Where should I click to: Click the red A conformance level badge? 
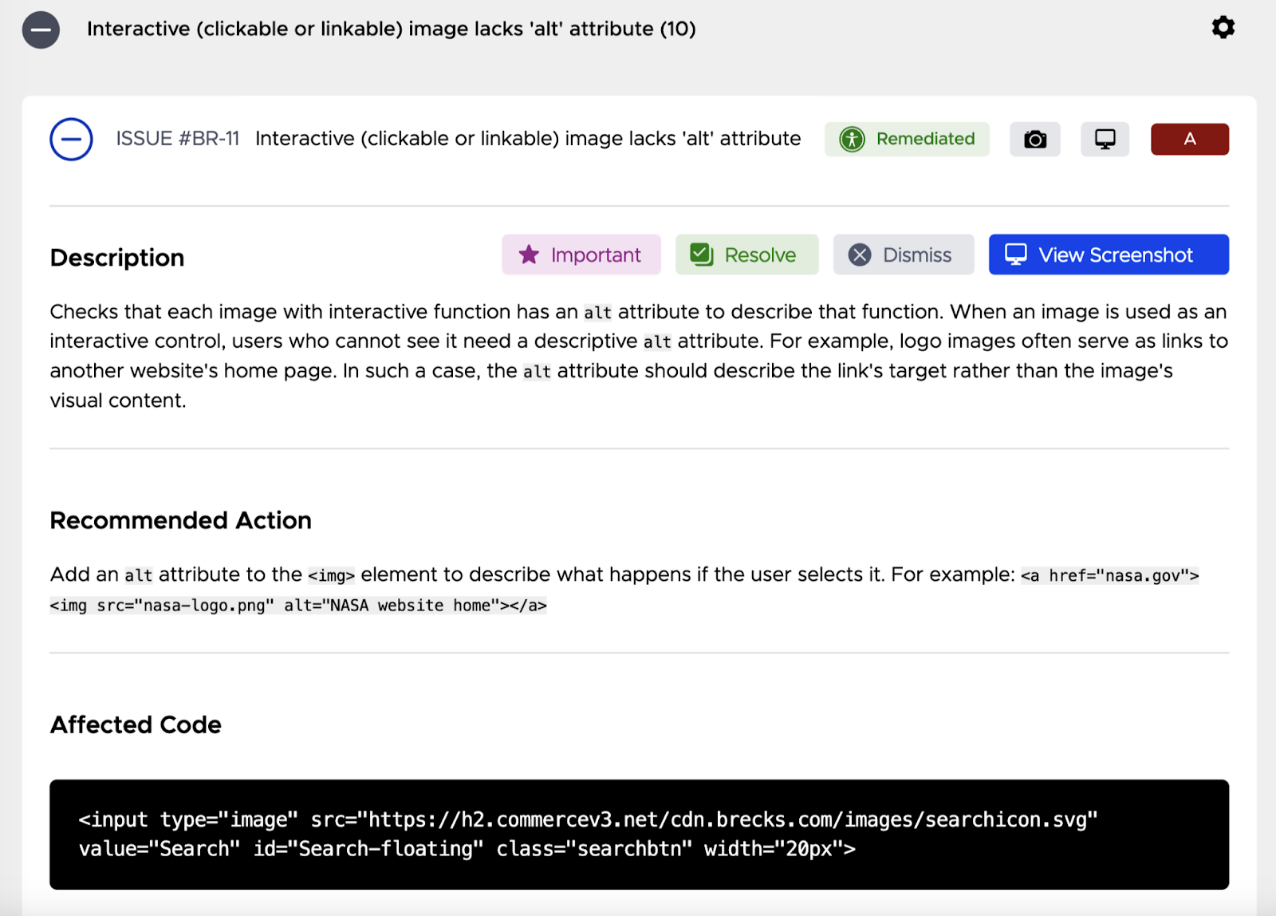point(1189,140)
